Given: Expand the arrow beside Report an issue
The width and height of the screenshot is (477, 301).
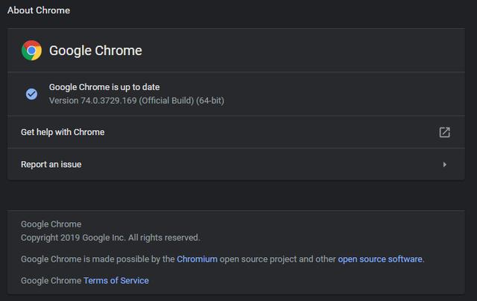Looking at the screenshot, I should click(445, 165).
